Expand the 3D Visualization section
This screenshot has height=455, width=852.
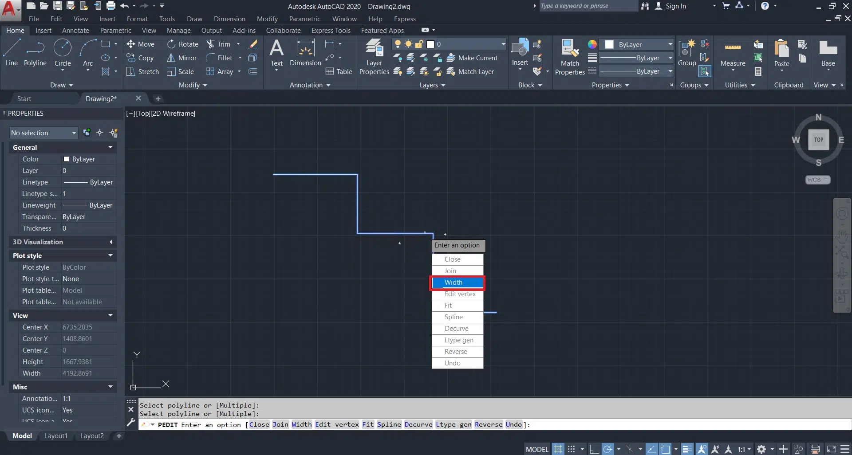point(110,242)
